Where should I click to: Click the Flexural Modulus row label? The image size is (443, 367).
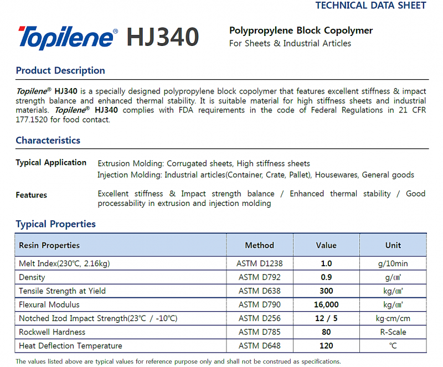click(x=49, y=304)
